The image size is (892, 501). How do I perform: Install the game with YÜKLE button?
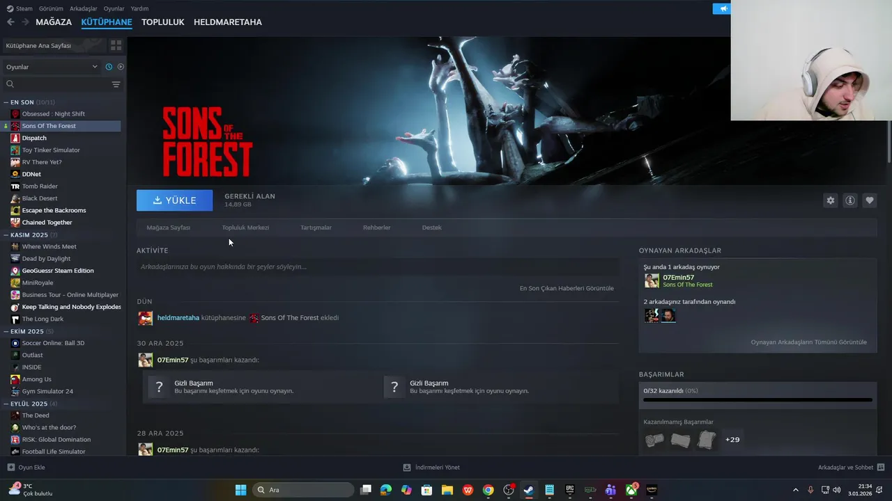[174, 200]
